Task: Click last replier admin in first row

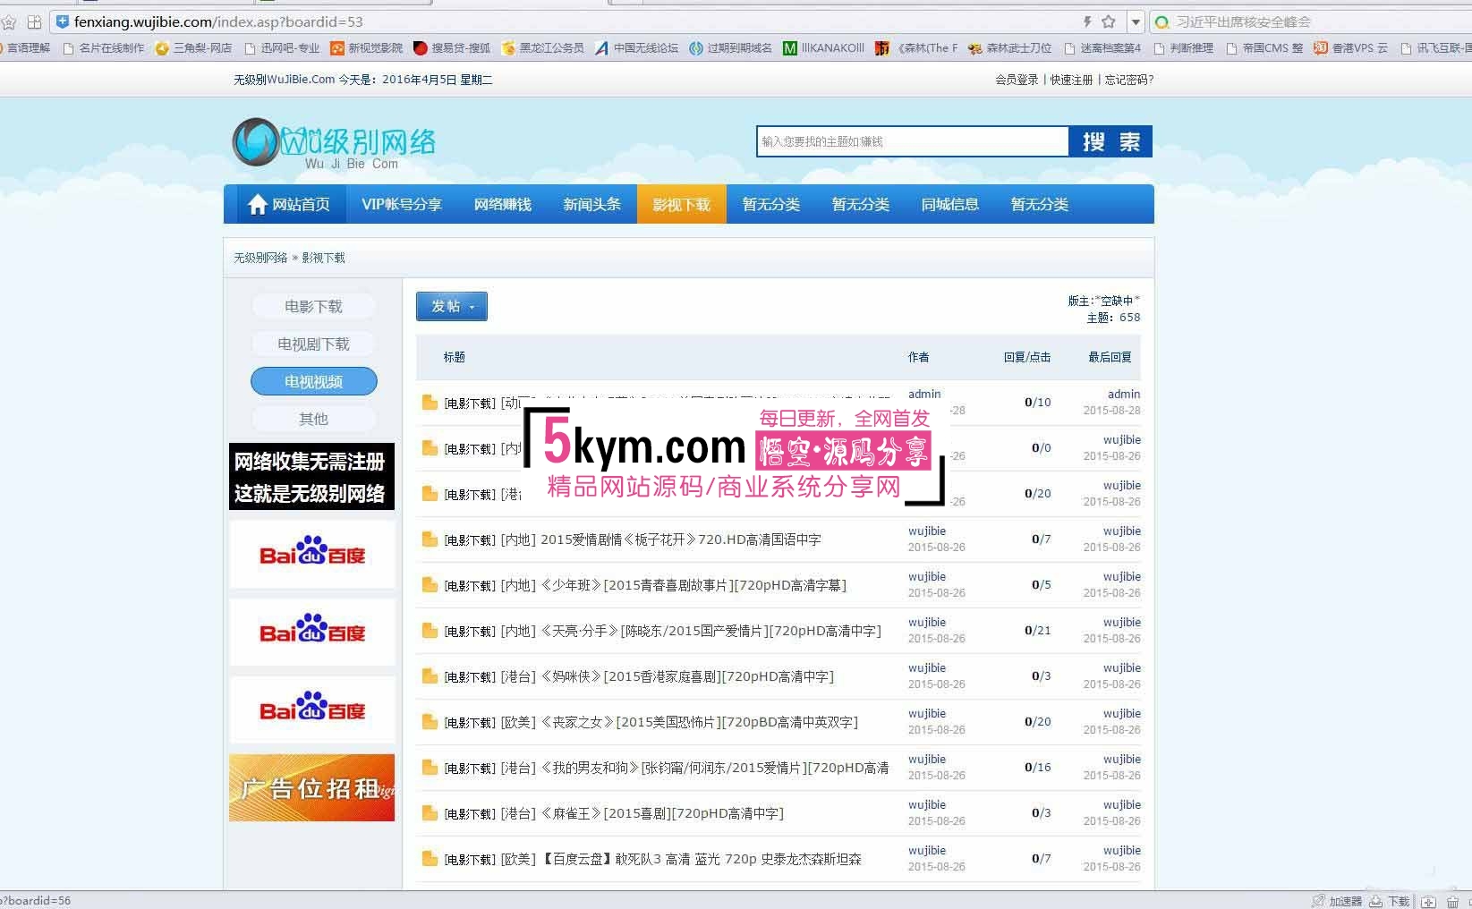Action: (x=1124, y=395)
